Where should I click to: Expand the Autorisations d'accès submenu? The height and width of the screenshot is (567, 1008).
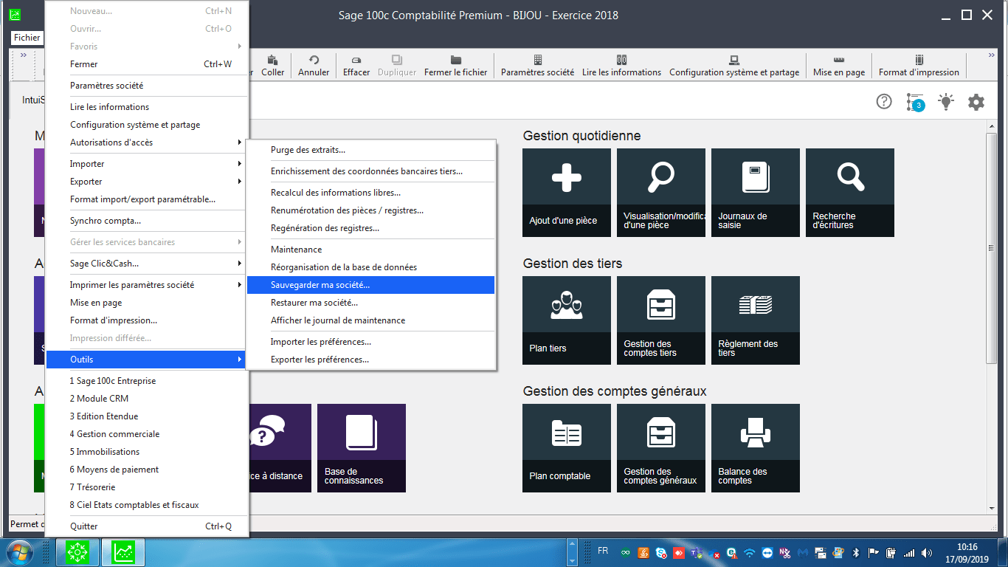pos(147,142)
